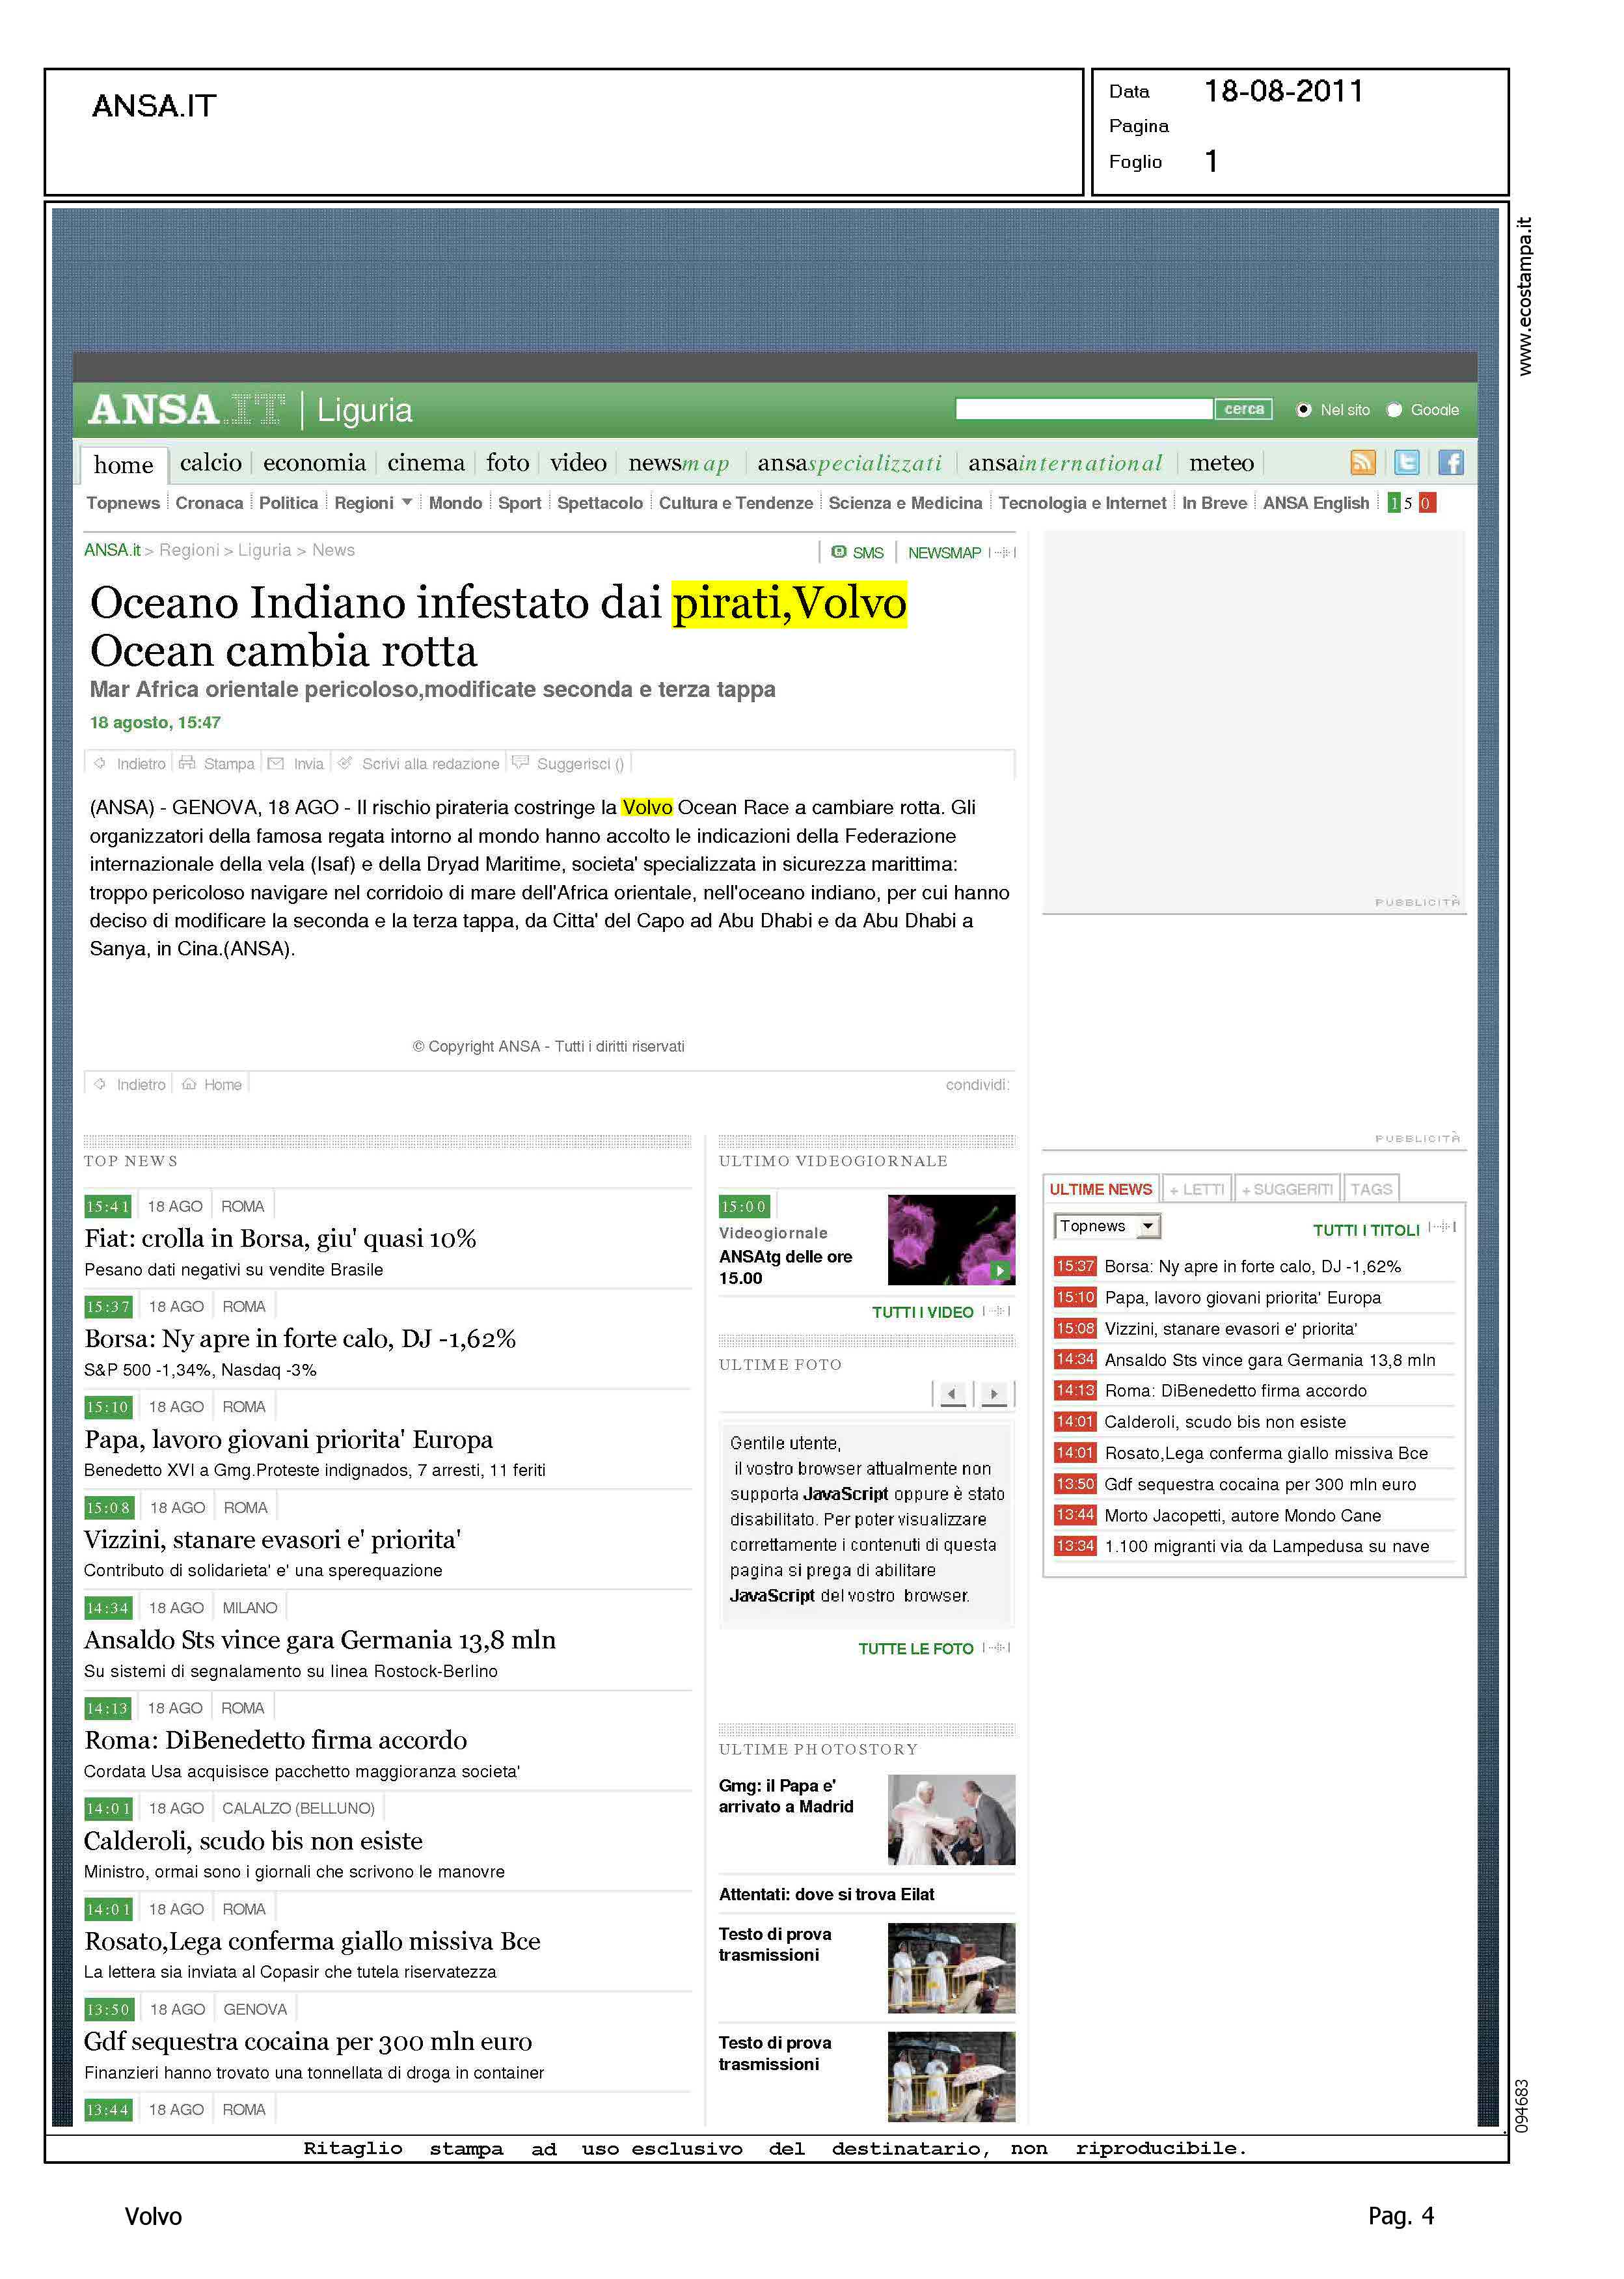
Task: Click the Invia envelope icon
Action: [276, 763]
